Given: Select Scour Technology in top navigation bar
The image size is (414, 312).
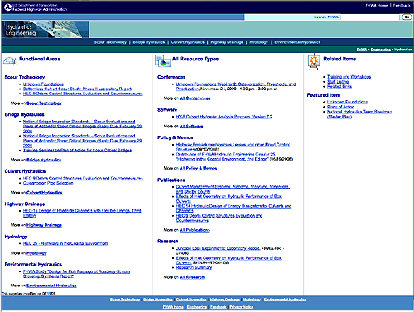Looking at the screenshot, I should click(x=110, y=42).
